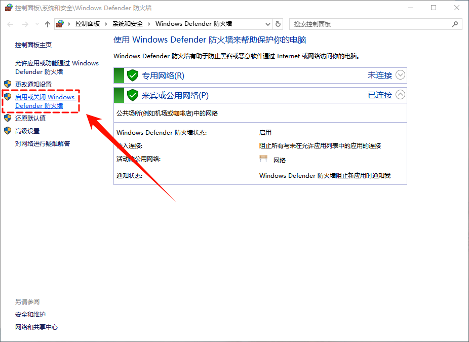The image size is (469, 342).
Task: Click the green shield icon beside 来宾或公用网络(P)
Action: click(132, 95)
